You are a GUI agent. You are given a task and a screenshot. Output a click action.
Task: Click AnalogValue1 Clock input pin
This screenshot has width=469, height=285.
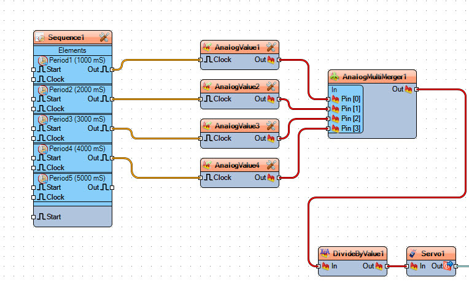coord(201,60)
